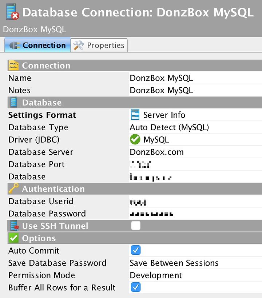Click the blue server icon in Database header
Viewport: 262px width, 298px height.
14,102
